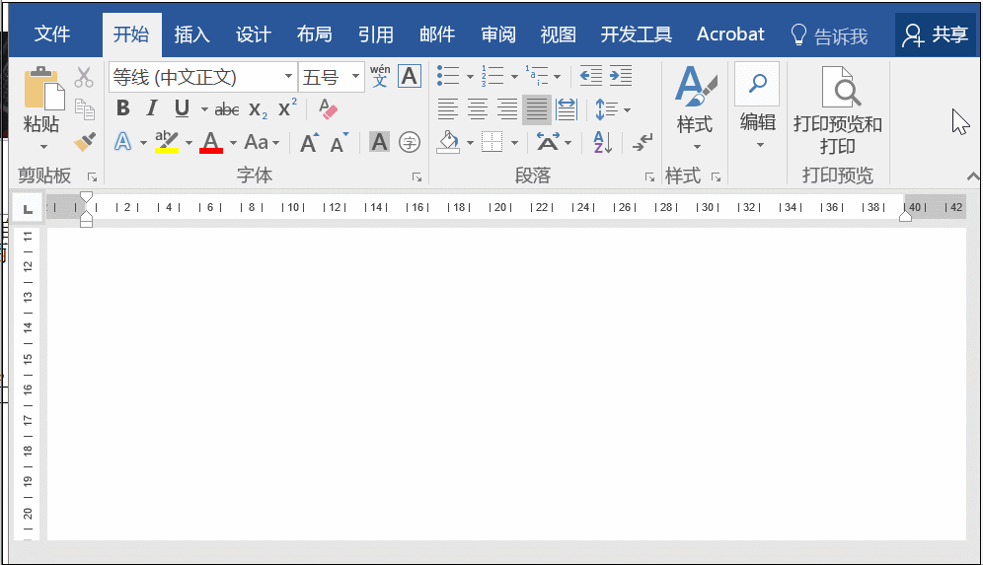Click the Paste (粘贴) clipboard icon

click(x=43, y=89)
